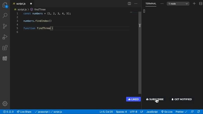Click script.js in the breadcrumb
The image size is (203, 114).
pyautogui.click(x=22, y=9)
